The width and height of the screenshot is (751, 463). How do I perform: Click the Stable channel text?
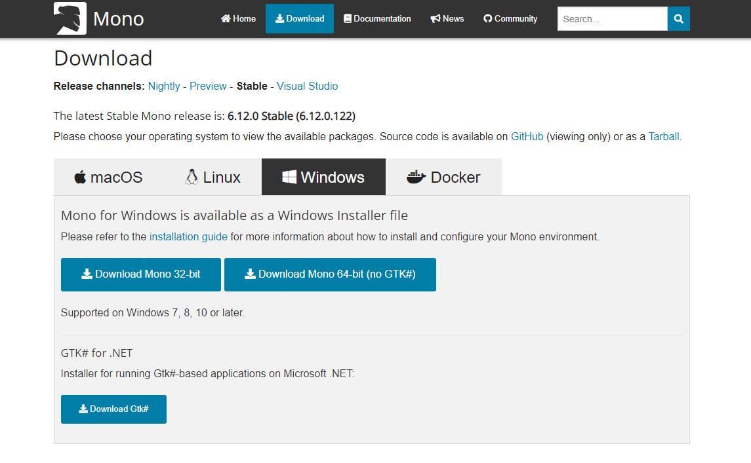(252, 86)
